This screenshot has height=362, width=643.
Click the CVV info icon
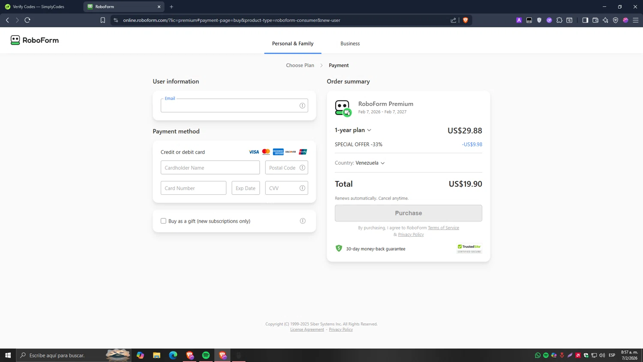(x=302, y=188)
